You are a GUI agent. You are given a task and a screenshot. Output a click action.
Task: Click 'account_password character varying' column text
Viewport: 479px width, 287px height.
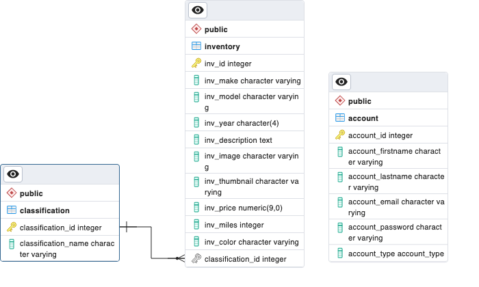pos(395,232)
